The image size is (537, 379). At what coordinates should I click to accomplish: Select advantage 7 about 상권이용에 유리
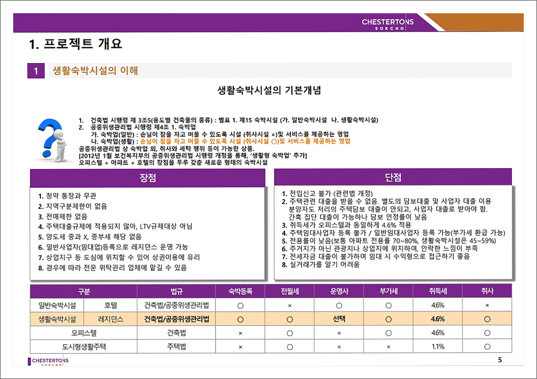point(119,257)
